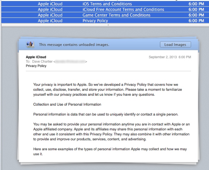Click Apple iCloud sender in Game Center row

(50, 15)
